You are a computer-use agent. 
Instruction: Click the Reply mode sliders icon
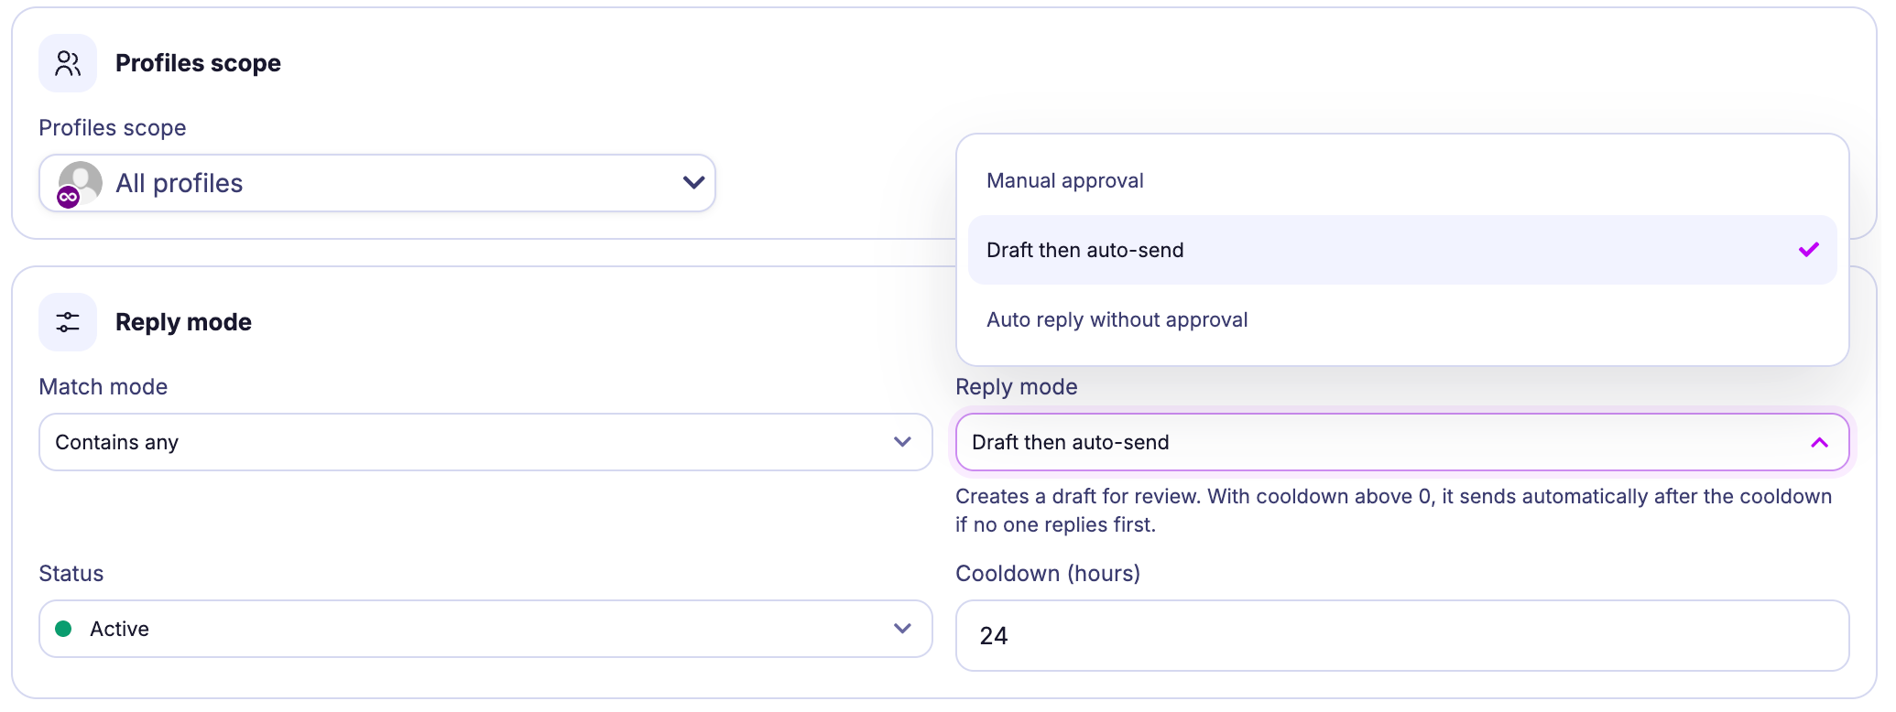68,322
